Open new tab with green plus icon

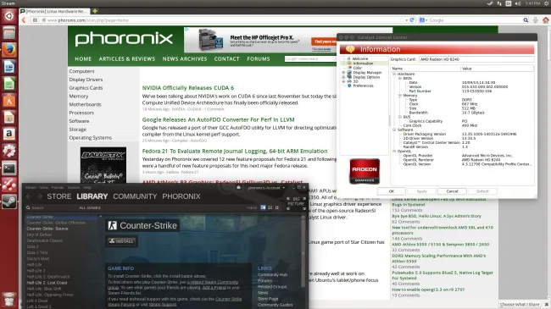pyautogui.click(x=95, y=11)
